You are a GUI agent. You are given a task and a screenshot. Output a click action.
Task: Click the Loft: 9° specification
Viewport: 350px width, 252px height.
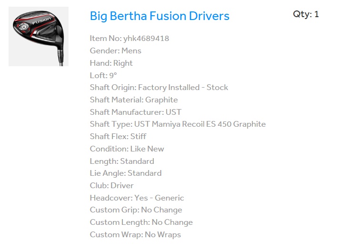click(103, 75)
